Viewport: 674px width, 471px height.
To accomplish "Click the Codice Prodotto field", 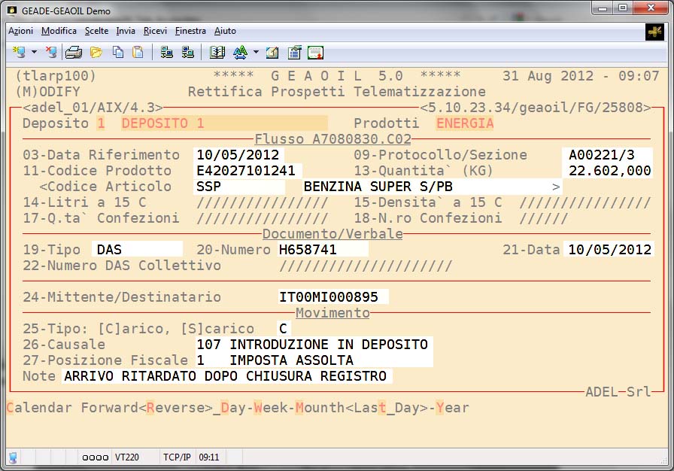I will [x=248, y=171].
